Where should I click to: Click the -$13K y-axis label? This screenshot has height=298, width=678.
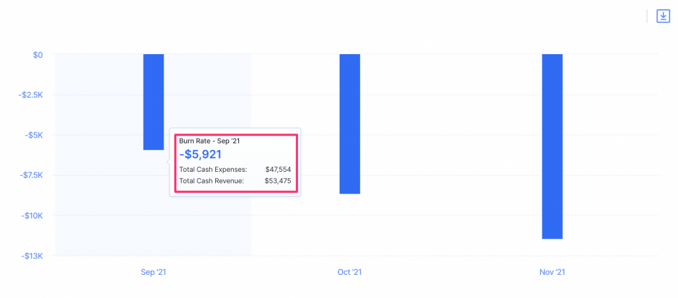click(32, 256)
